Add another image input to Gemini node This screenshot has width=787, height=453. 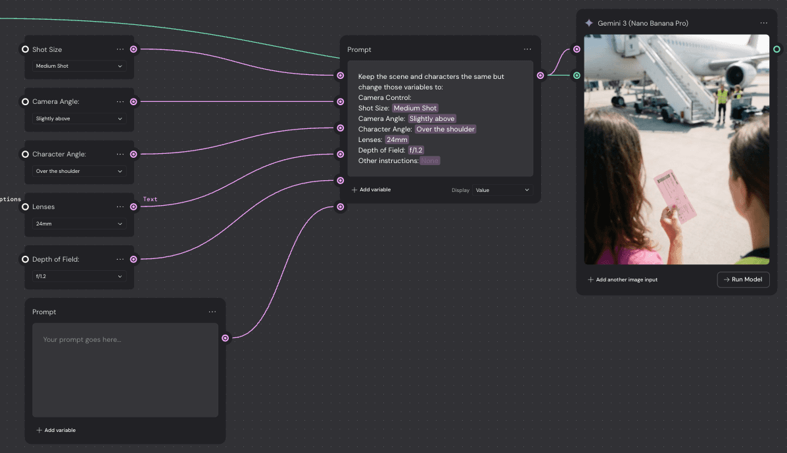(623, 279)
